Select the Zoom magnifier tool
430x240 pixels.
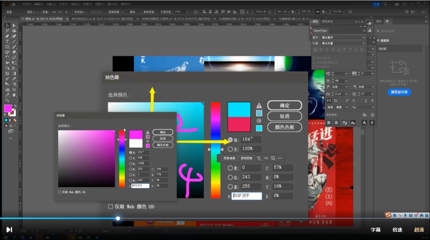pos(7,100)
